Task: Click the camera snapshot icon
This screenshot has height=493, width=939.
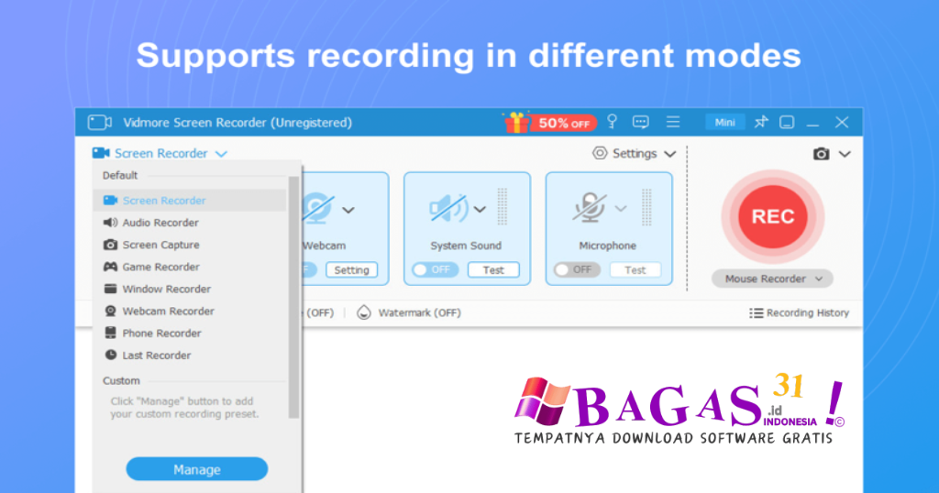Action: pos(821,154)
